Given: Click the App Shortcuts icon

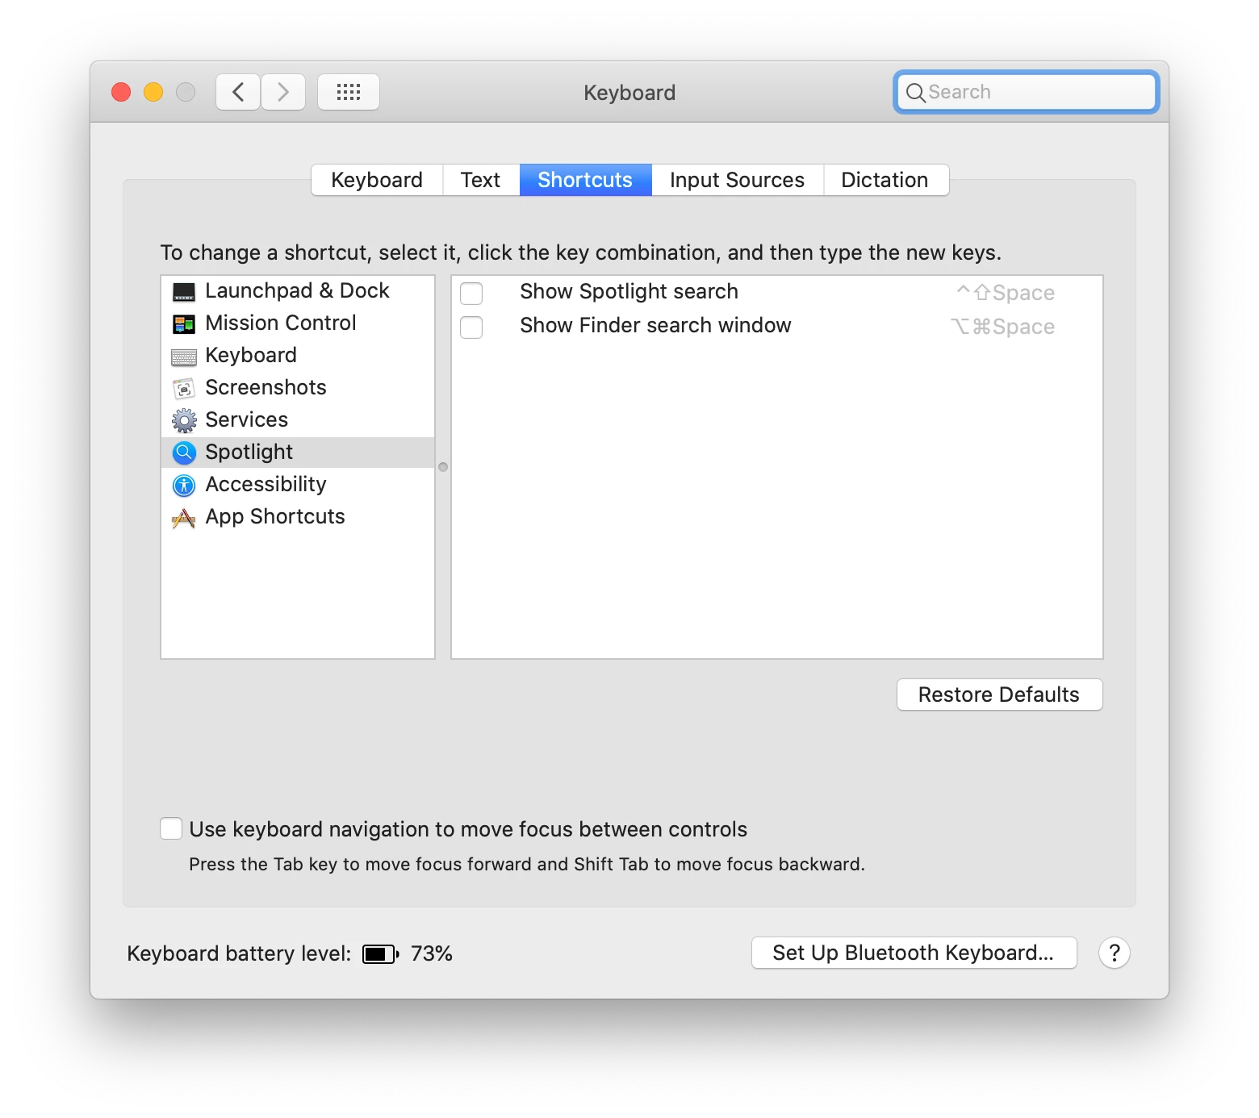Looking at the screenshot, I should click(x=184, y=518).
